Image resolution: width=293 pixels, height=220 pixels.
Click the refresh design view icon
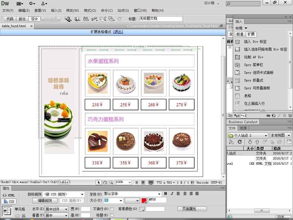(x=120, y=19)
